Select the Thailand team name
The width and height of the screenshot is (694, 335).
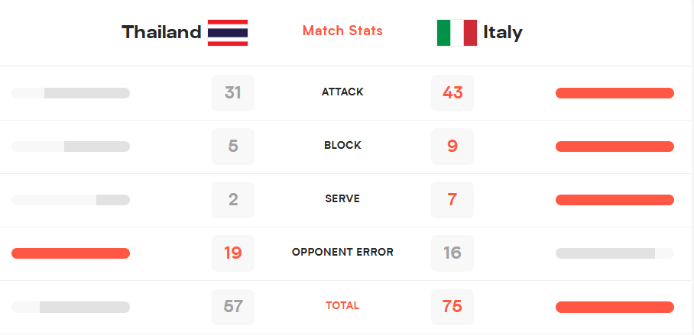[161, 32]
